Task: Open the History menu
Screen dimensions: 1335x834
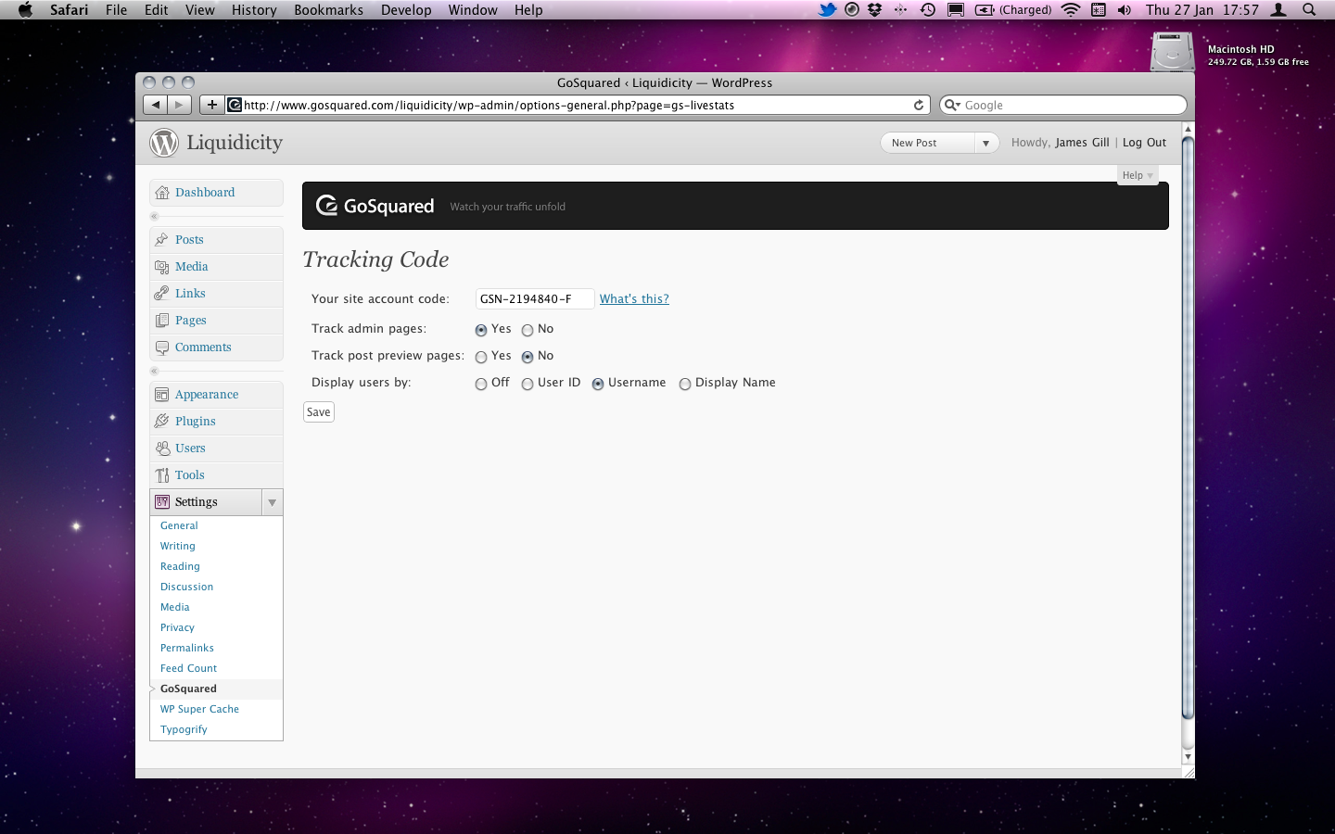Action: 254,9
